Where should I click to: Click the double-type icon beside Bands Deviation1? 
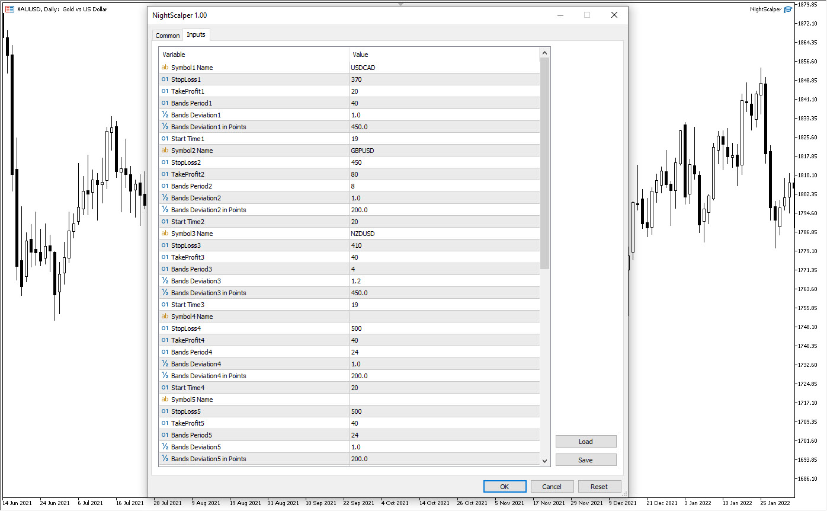coord(165,115)
